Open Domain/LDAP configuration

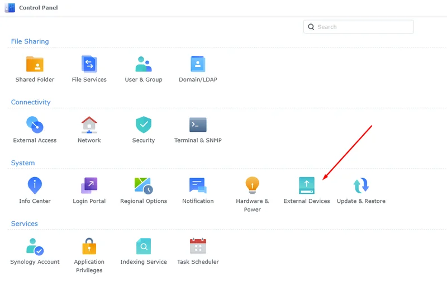(198, 64)
